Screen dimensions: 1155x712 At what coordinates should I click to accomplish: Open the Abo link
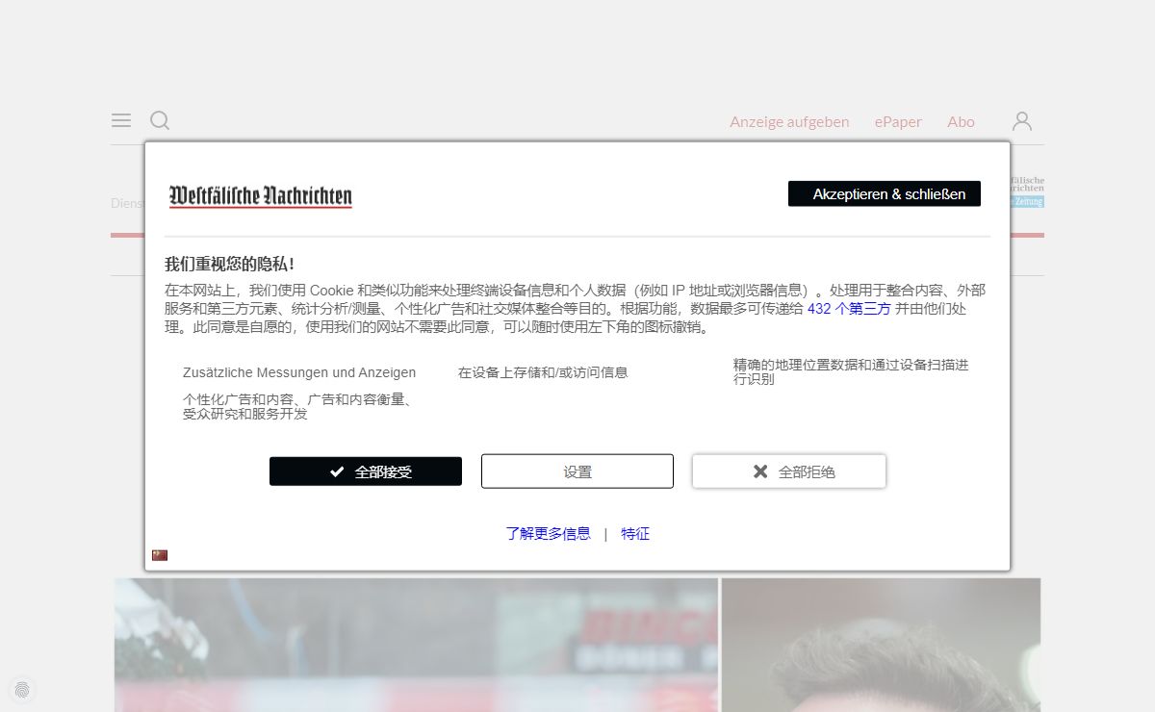click(x=961, y=121)
